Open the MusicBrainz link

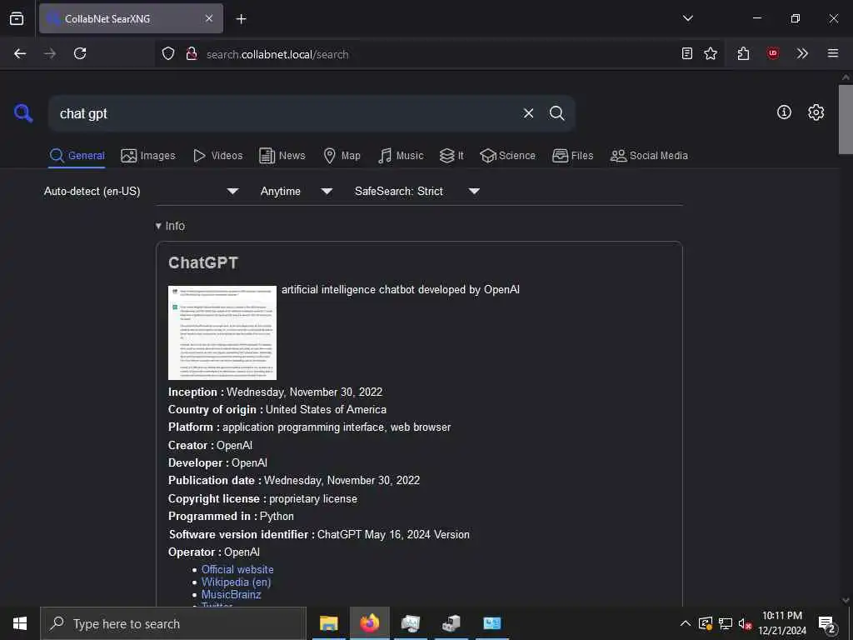pyautogui.click(x=232, y=594)
